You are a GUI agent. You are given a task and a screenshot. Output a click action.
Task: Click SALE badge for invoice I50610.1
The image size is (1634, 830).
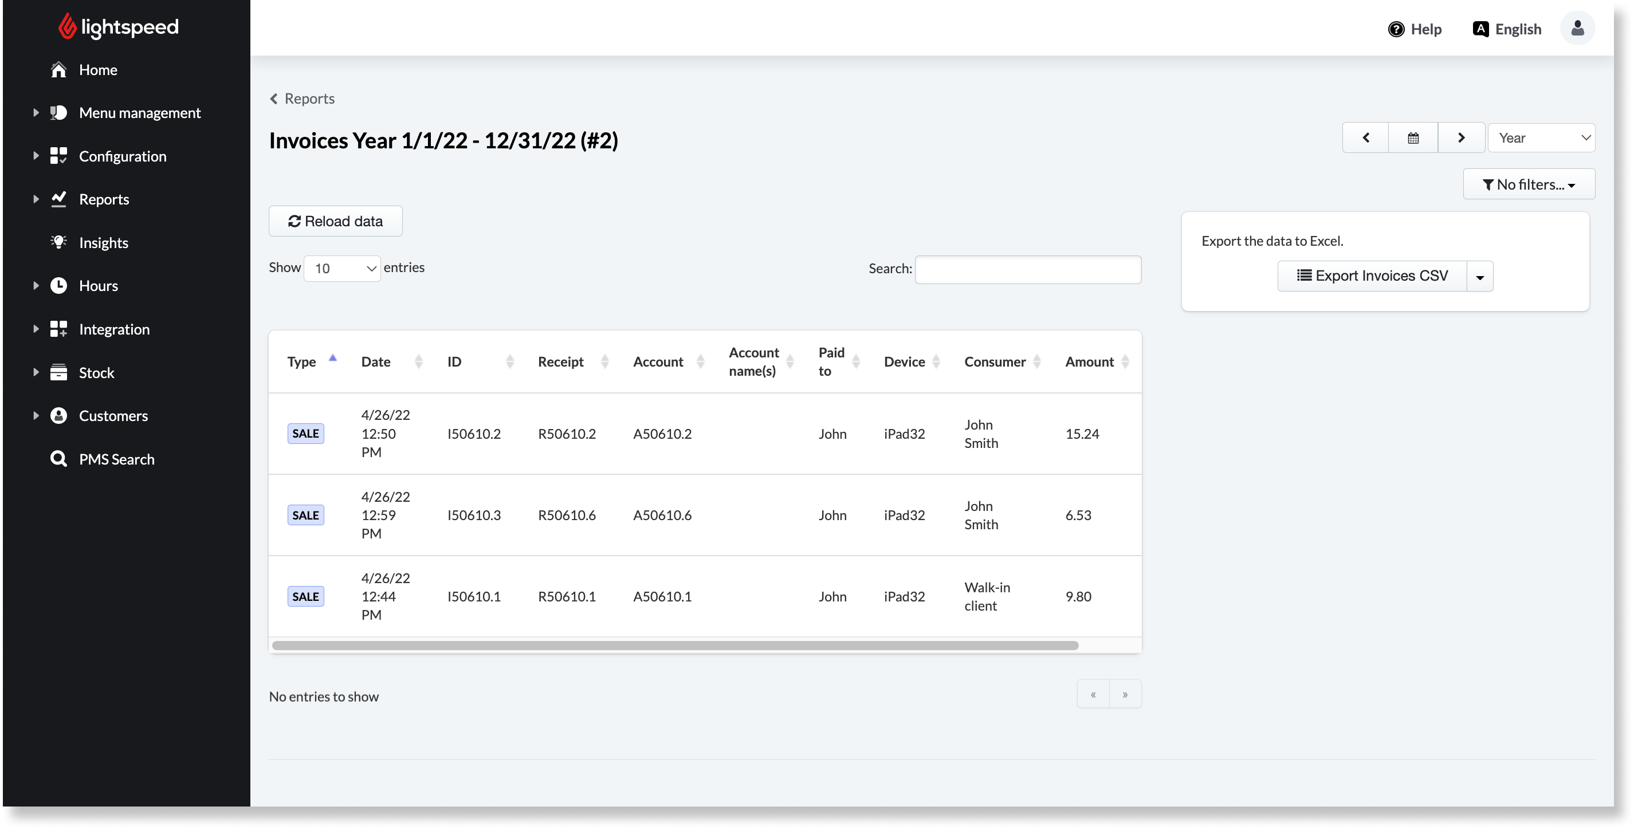tap(306, 597)
